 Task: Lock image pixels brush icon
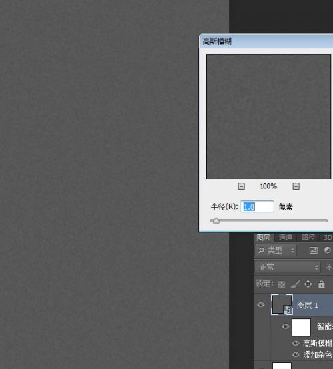click(x=295, y=284)
